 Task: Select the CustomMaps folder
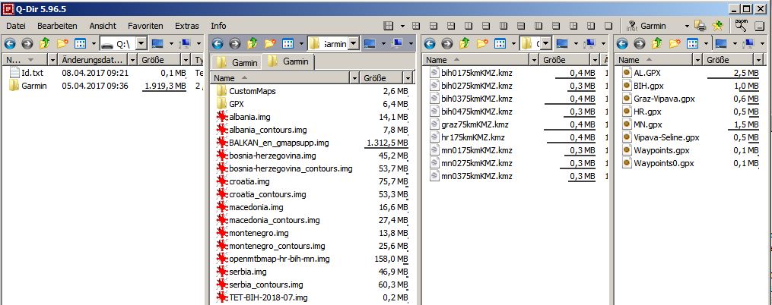[x=252, y=91]
